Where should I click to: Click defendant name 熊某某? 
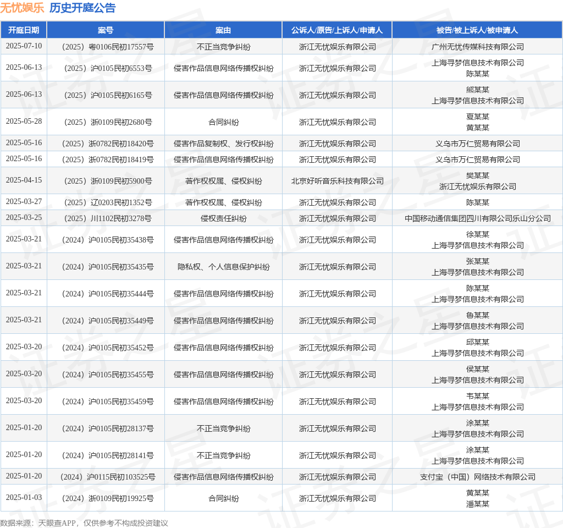[x=478, y=90]
